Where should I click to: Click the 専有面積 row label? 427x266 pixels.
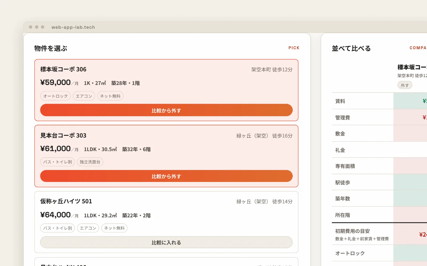click(x=345, y=166)
